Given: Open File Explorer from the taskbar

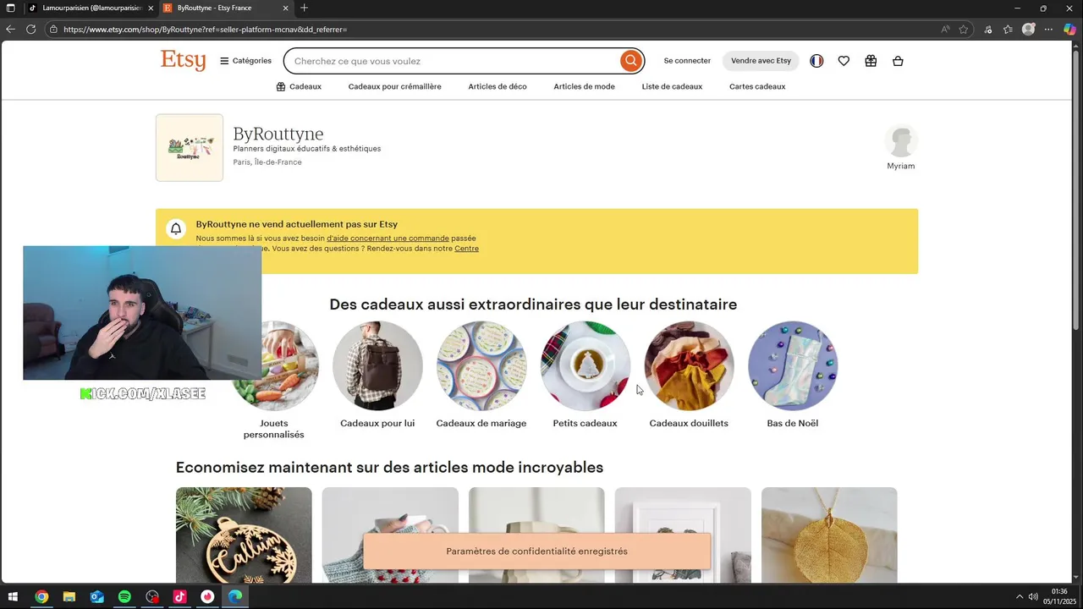Looking at the screenshot, I should click(x=69, y=596).
